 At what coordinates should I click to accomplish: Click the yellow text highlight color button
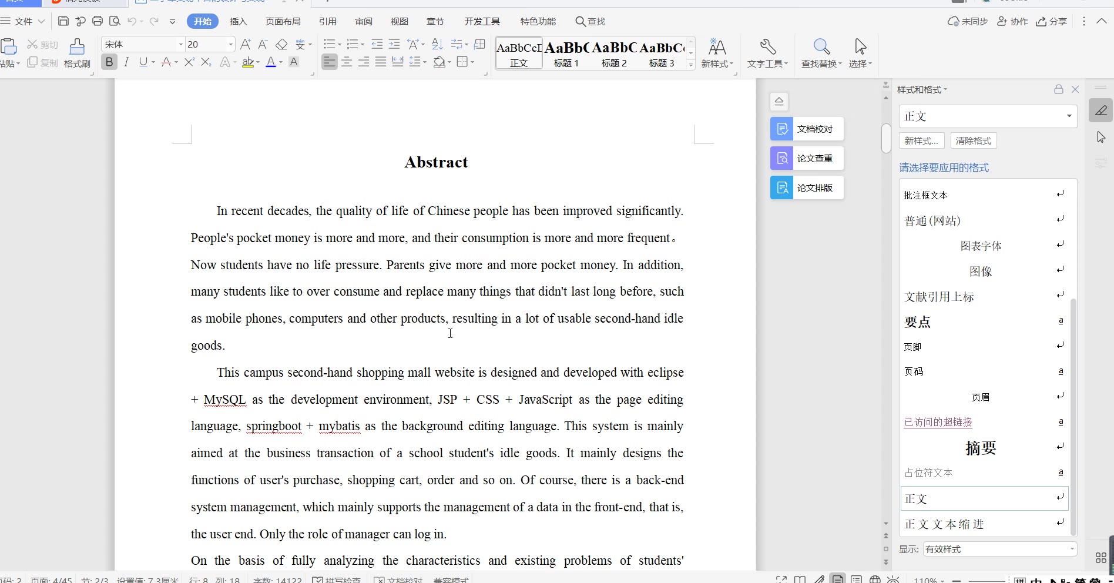point(249,62)
